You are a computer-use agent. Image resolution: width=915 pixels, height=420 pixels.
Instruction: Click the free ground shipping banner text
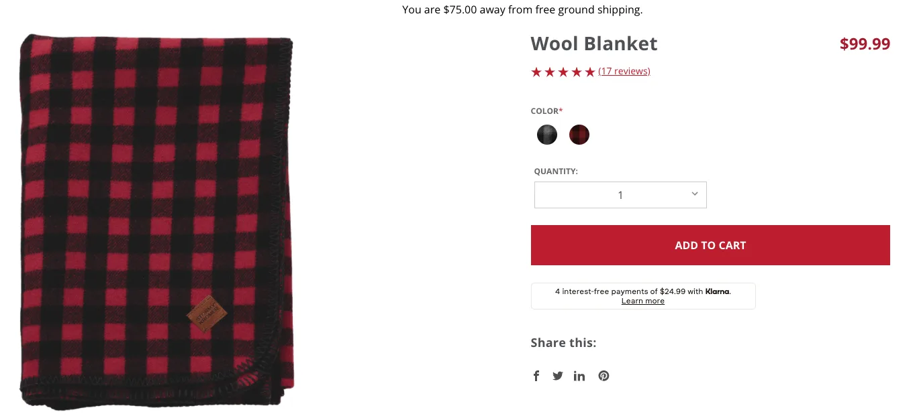522,9
